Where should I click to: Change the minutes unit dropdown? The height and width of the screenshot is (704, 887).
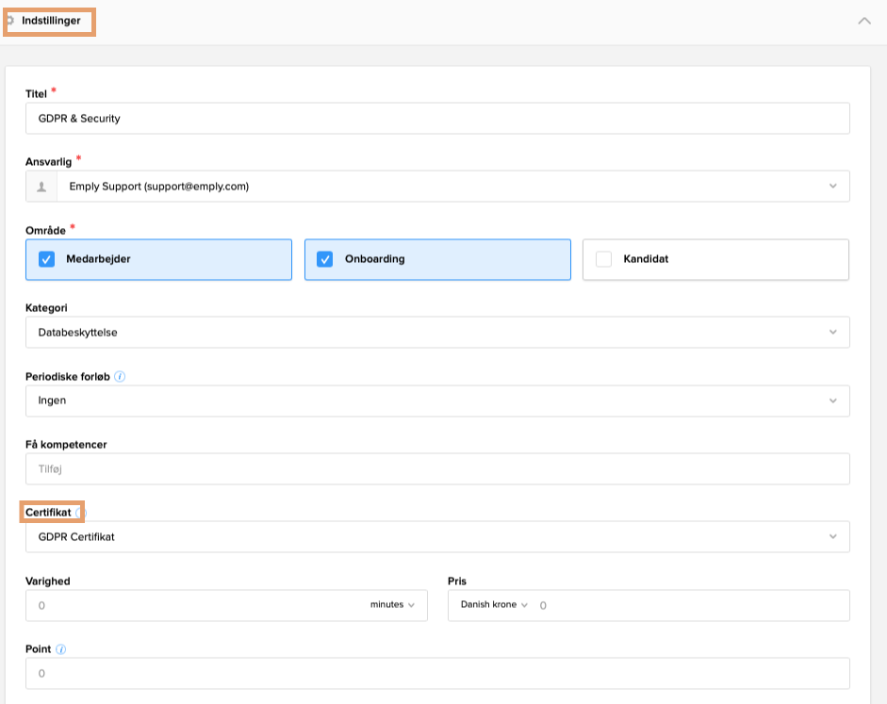pyautogui.click(x=392, y=605)
